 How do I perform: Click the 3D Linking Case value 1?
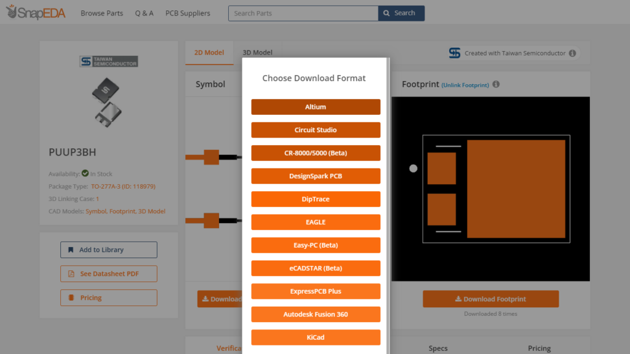tap(97, 199)
